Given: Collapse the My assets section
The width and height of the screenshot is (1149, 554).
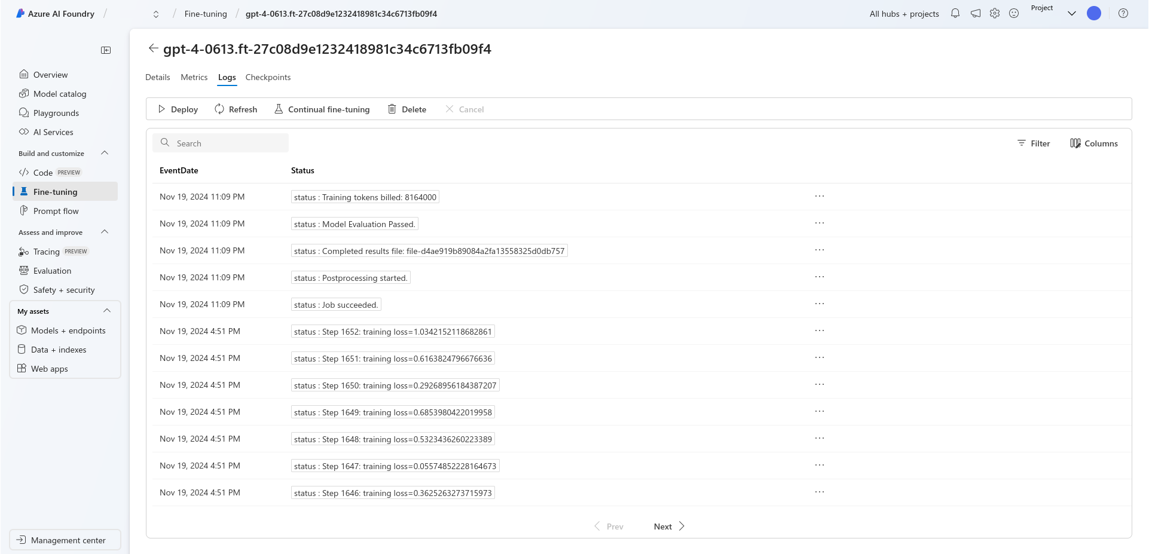Looking at the screenshot, I should pyautogui.click(x=107, y=311).
